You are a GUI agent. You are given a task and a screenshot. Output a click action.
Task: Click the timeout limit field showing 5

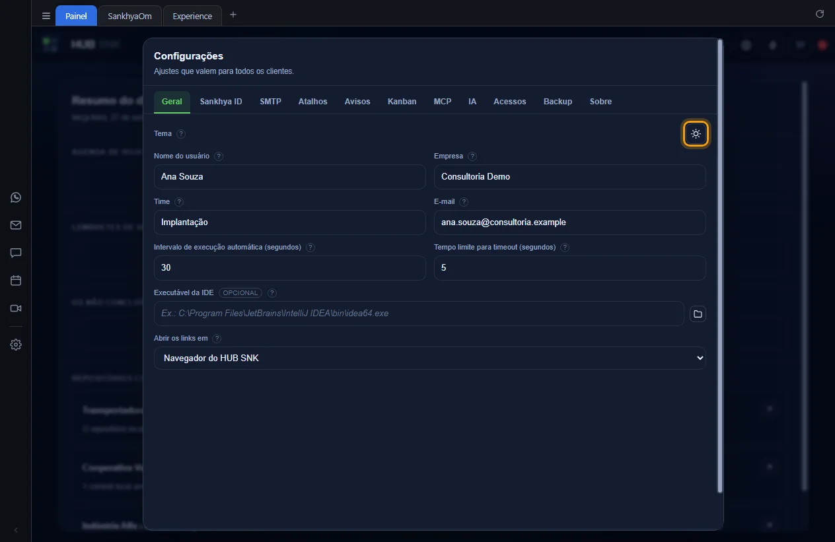point(570,268)
